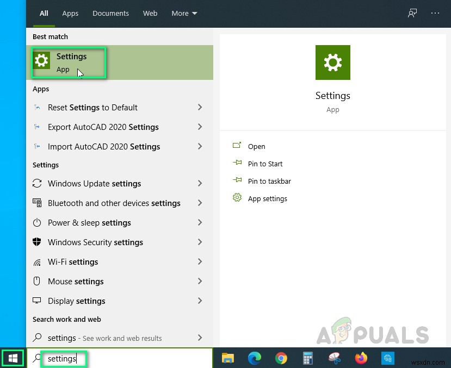Click the Bluetooth device icon in the results list
Screen dimensions: 451x368
[x=37, y=203]
